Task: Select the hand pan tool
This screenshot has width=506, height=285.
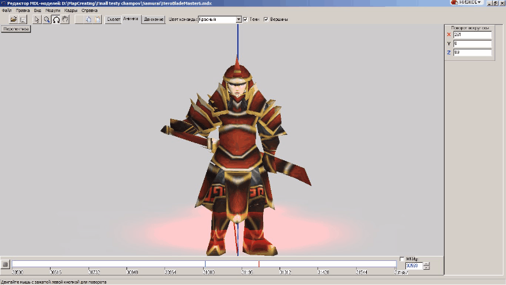Action: click(x=65, y=20)
